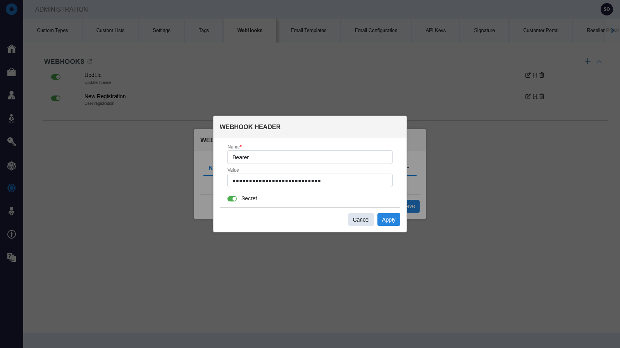The height and width of the screenshot is (348, 620).
Task: Cancel the webhook header dialog
Action: click(361, 220)
